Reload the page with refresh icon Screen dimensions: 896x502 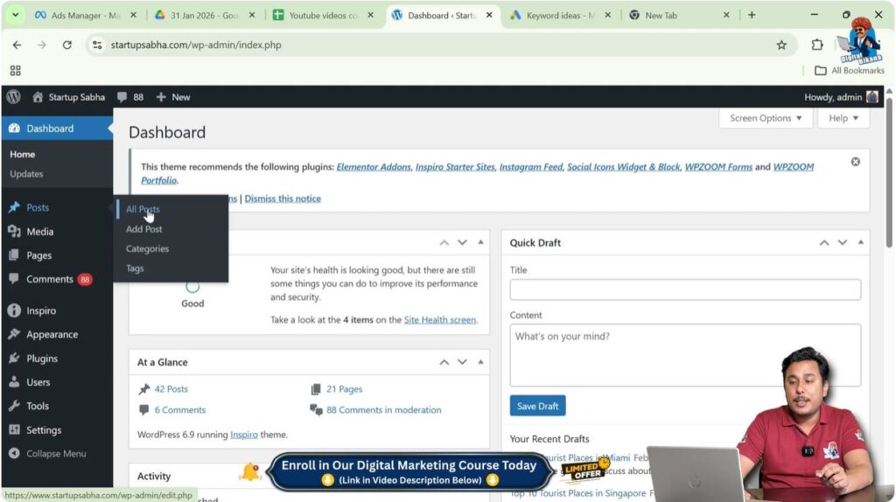(x=66, y=45)
